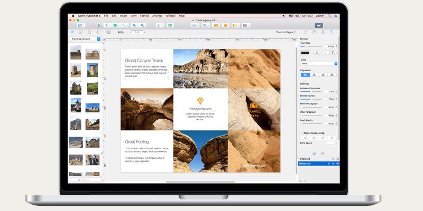Open the Admin user menu

click(x=320, y=16)
